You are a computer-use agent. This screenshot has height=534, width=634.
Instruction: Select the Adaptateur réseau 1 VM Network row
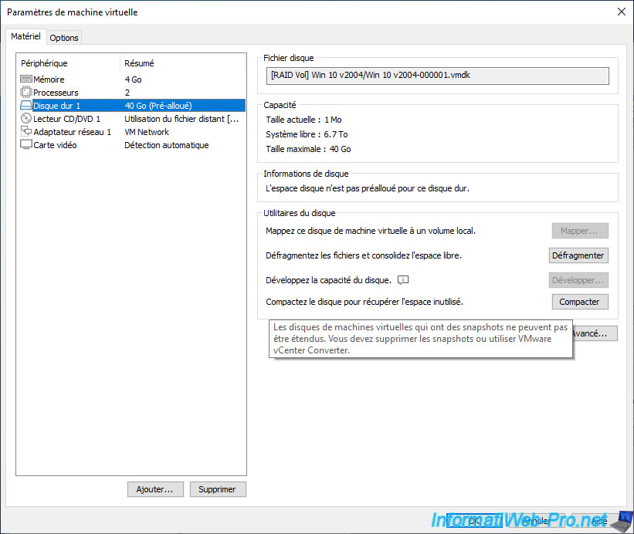coord(77,132)
